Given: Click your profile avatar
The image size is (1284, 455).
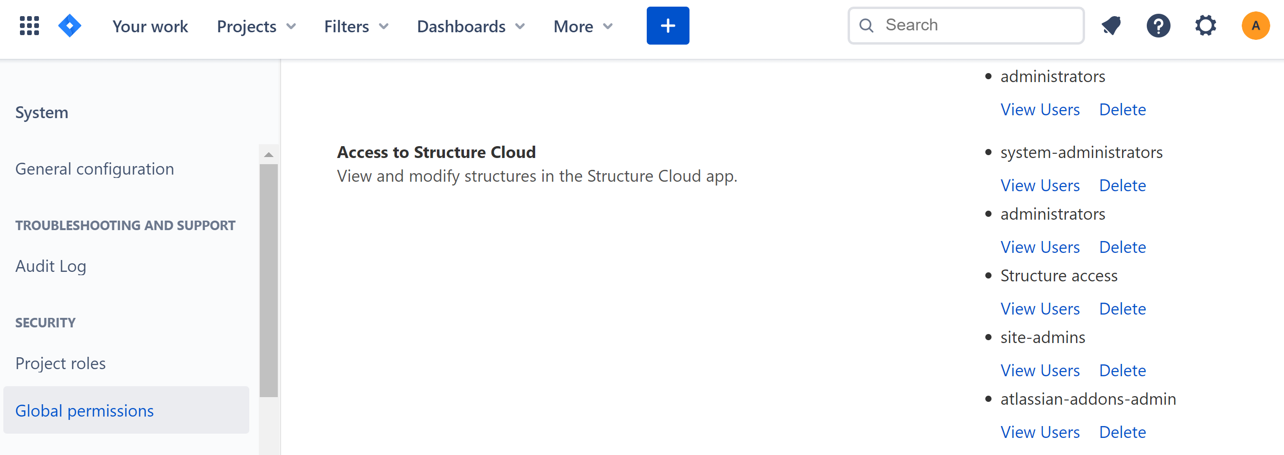Looking at the screenshot, I should point(1256,26).
